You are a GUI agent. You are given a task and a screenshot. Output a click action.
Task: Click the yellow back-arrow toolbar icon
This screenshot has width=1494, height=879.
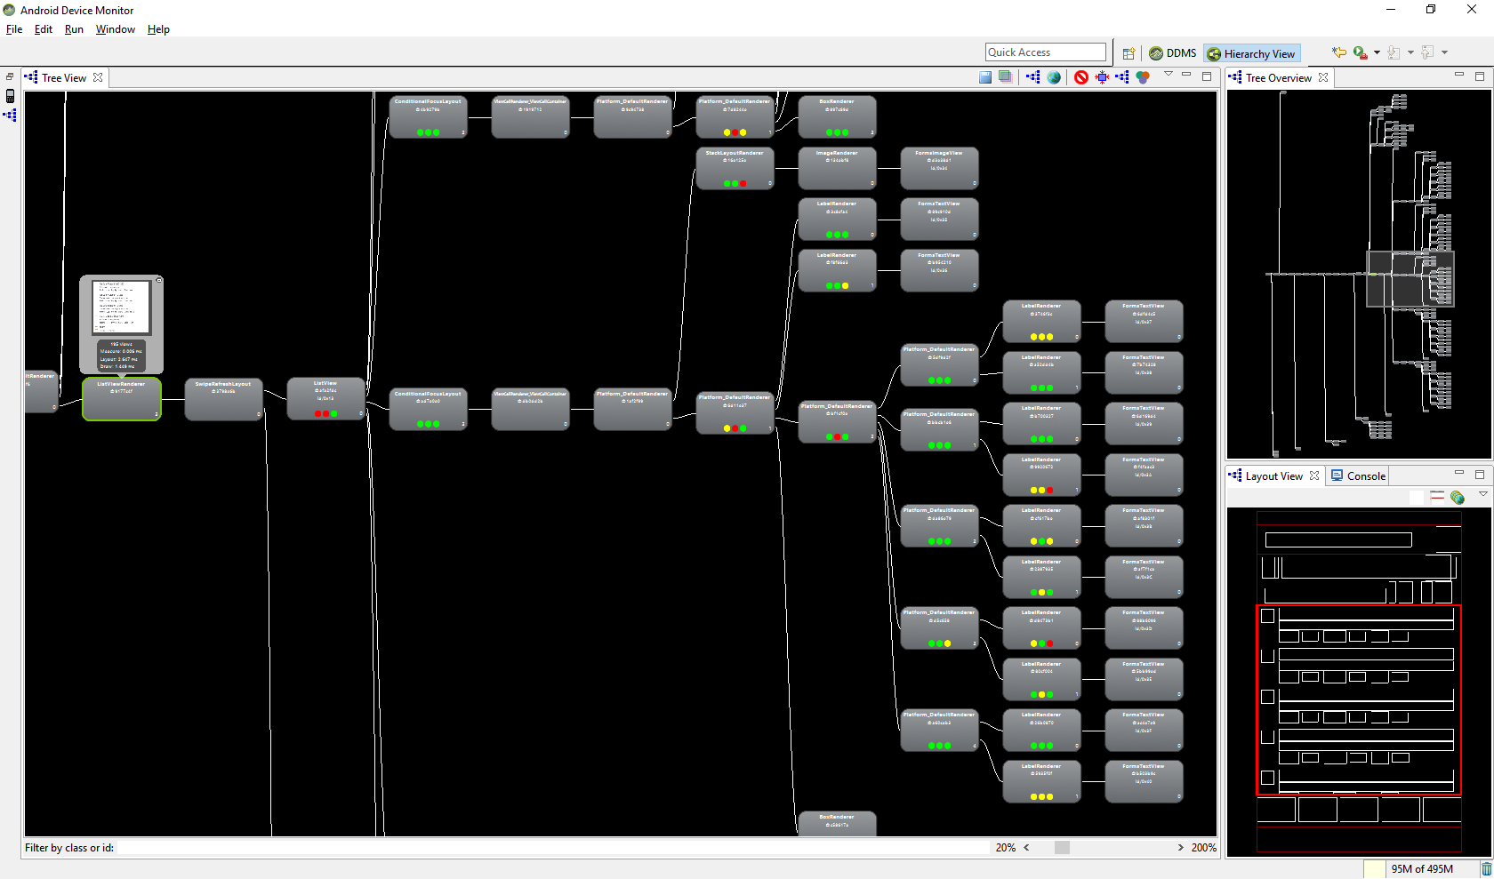coord(1339,52)
